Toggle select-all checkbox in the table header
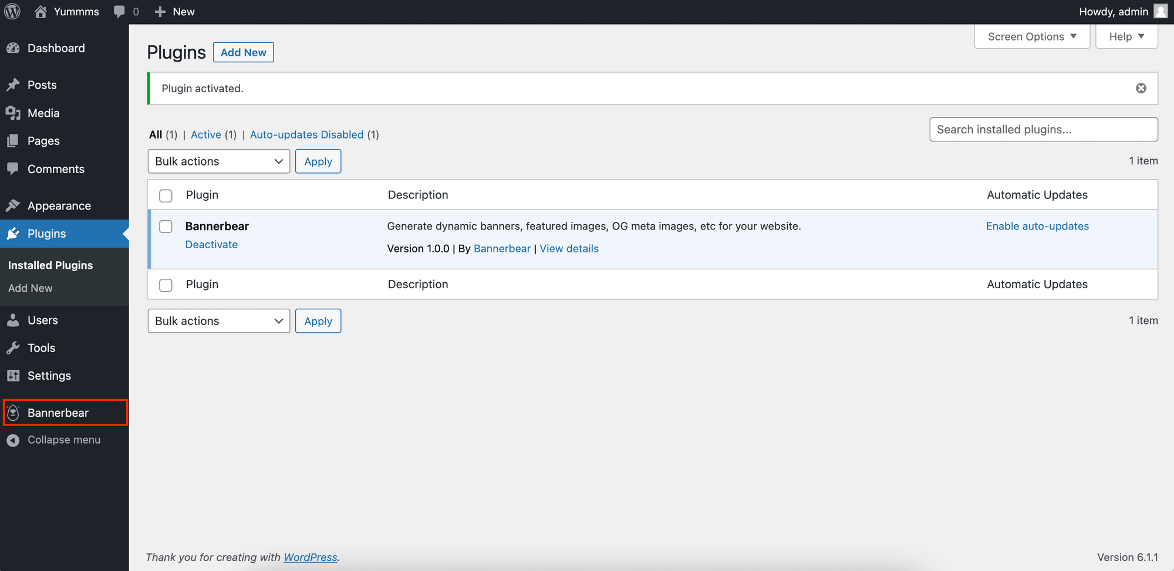Image resolution: width=1174 pixels, height=571 pixels. (166, 195)
